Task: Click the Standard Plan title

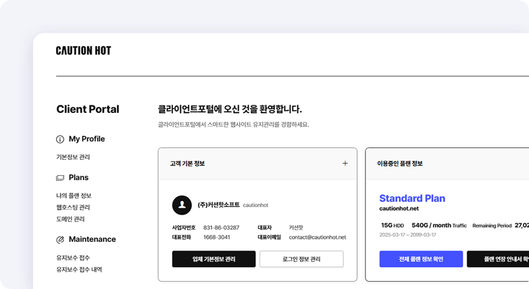Action: point(412,198)
